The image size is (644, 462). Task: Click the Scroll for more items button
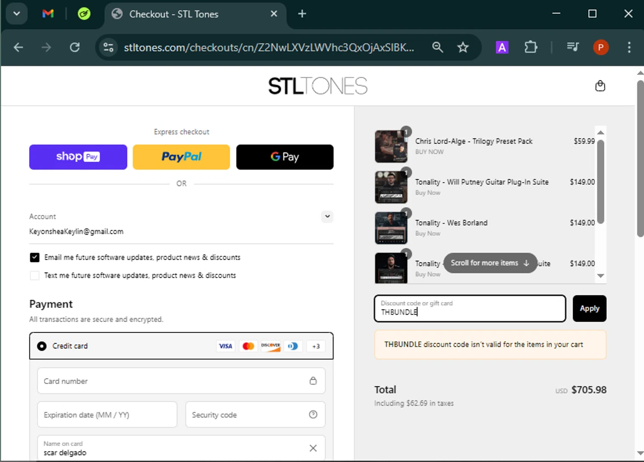(x=490, y=263)
